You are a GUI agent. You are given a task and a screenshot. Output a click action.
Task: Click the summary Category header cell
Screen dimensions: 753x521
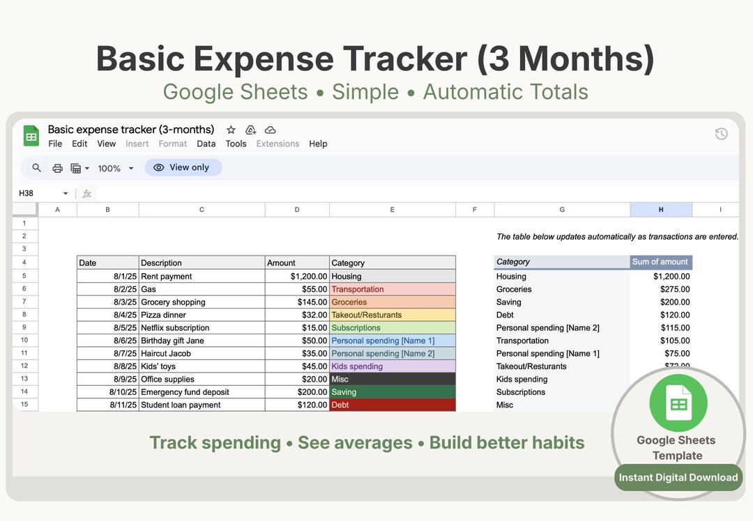[562, 262]
